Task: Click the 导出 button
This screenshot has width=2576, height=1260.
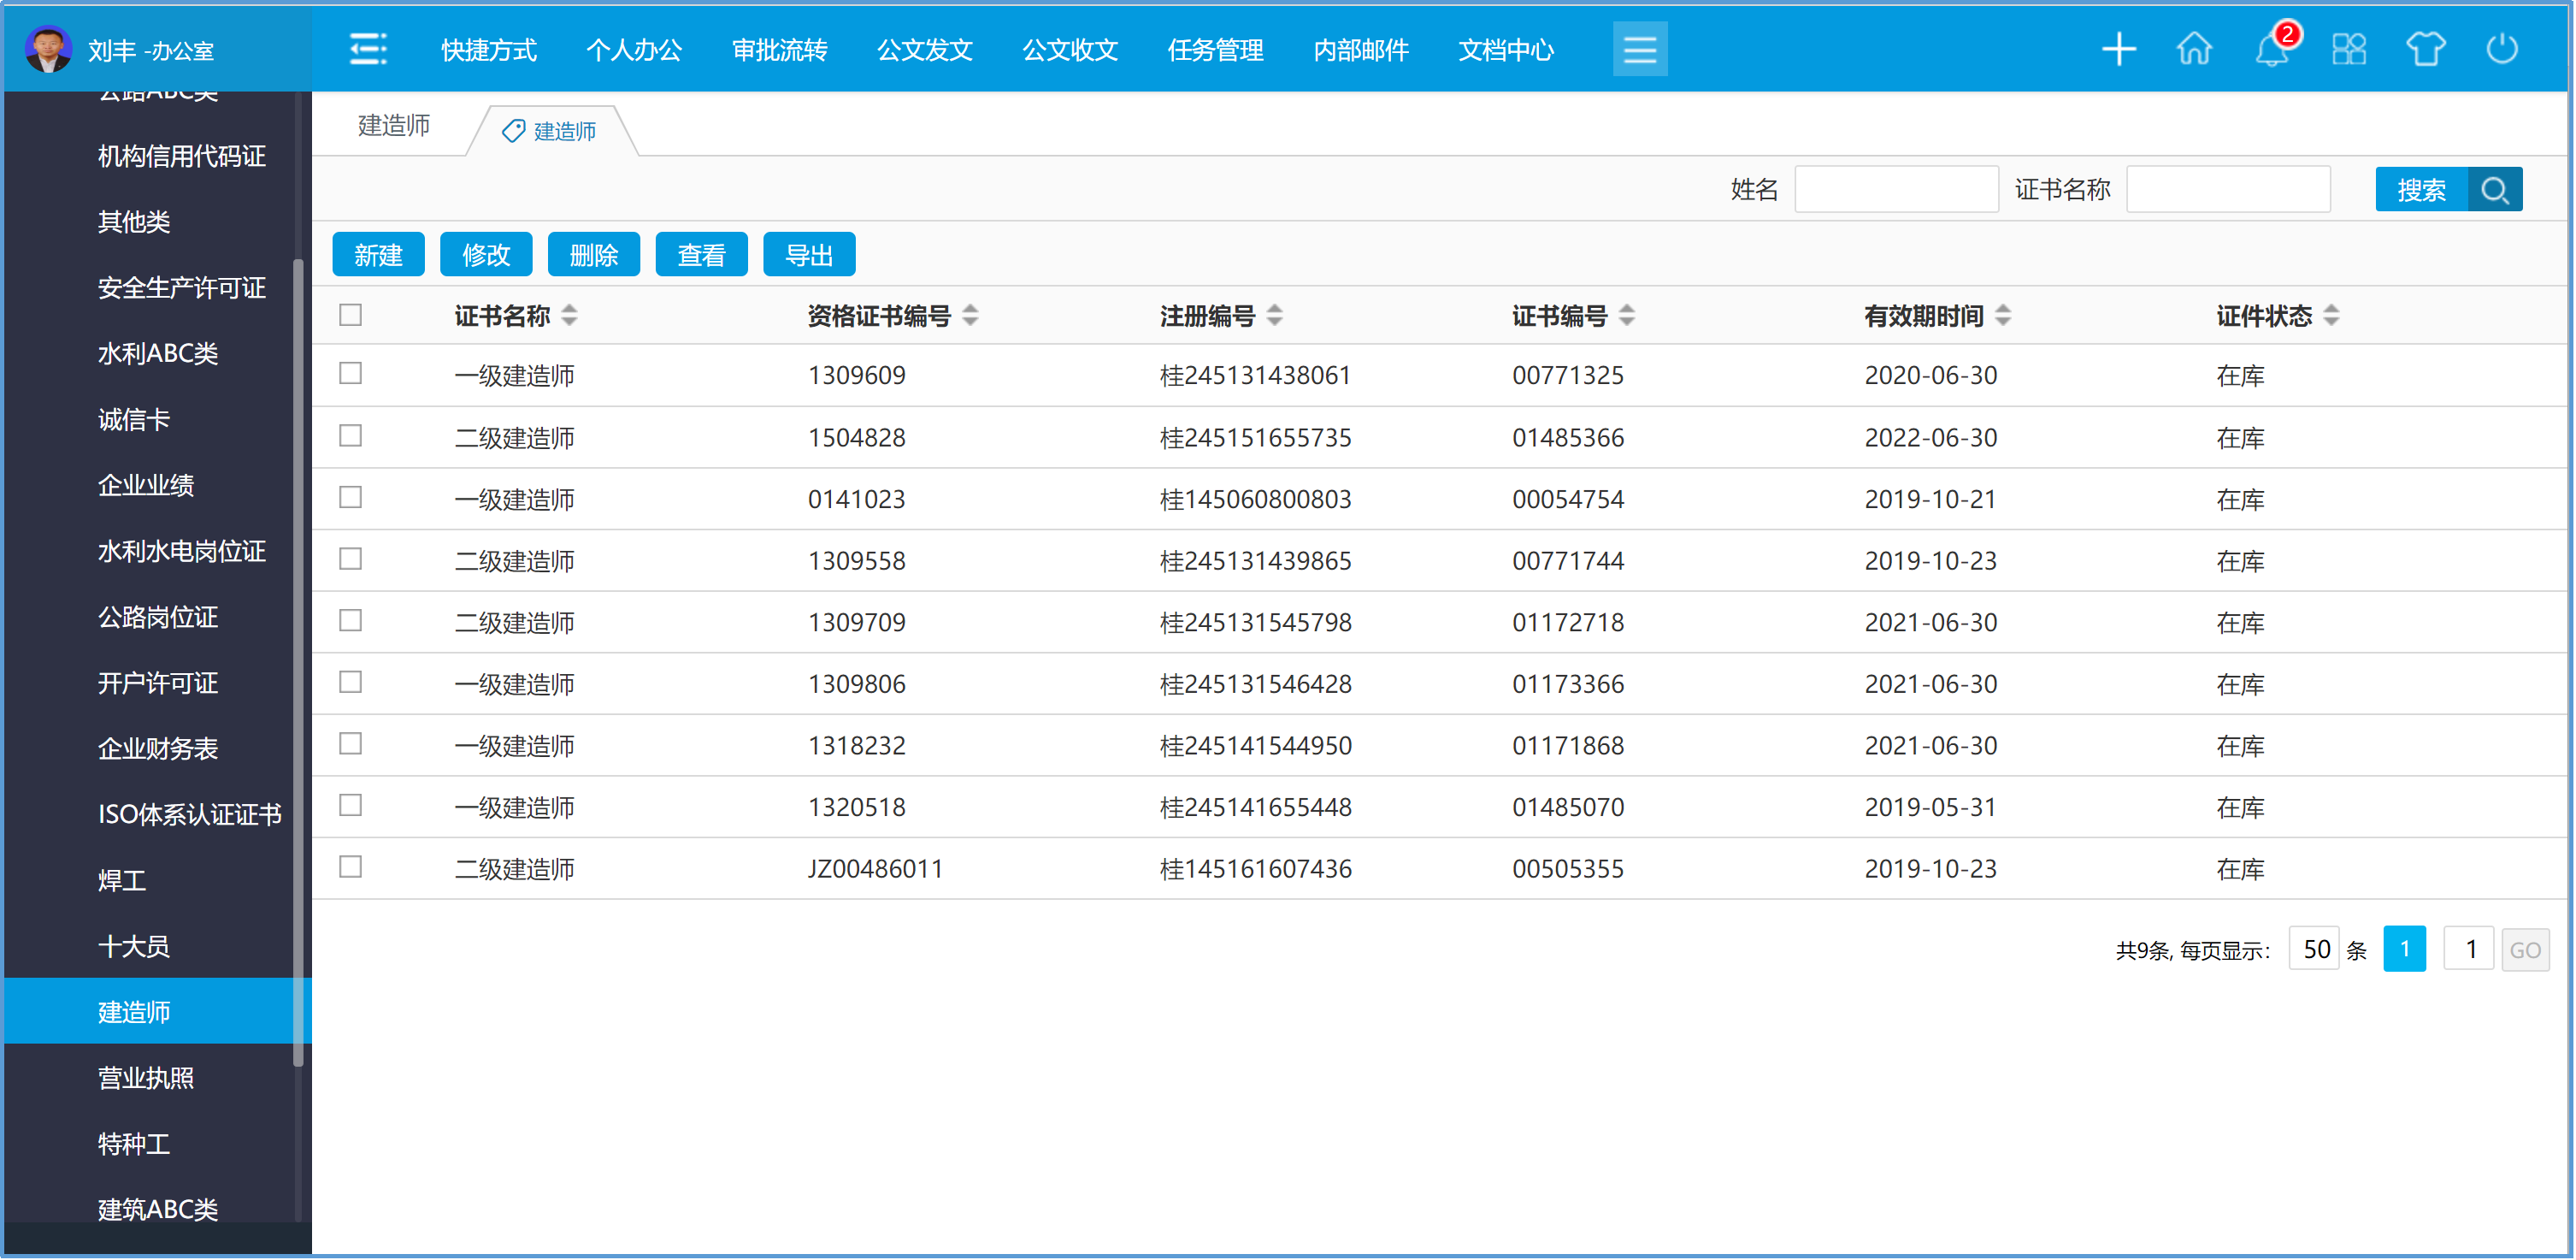Action: point(808,255)
